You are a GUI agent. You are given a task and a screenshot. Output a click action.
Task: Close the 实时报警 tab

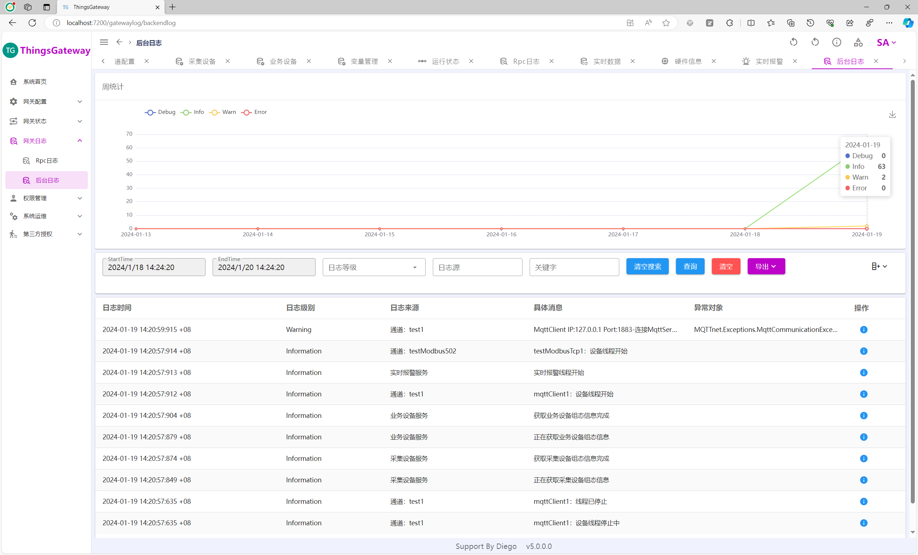click(x=795, y=61)
